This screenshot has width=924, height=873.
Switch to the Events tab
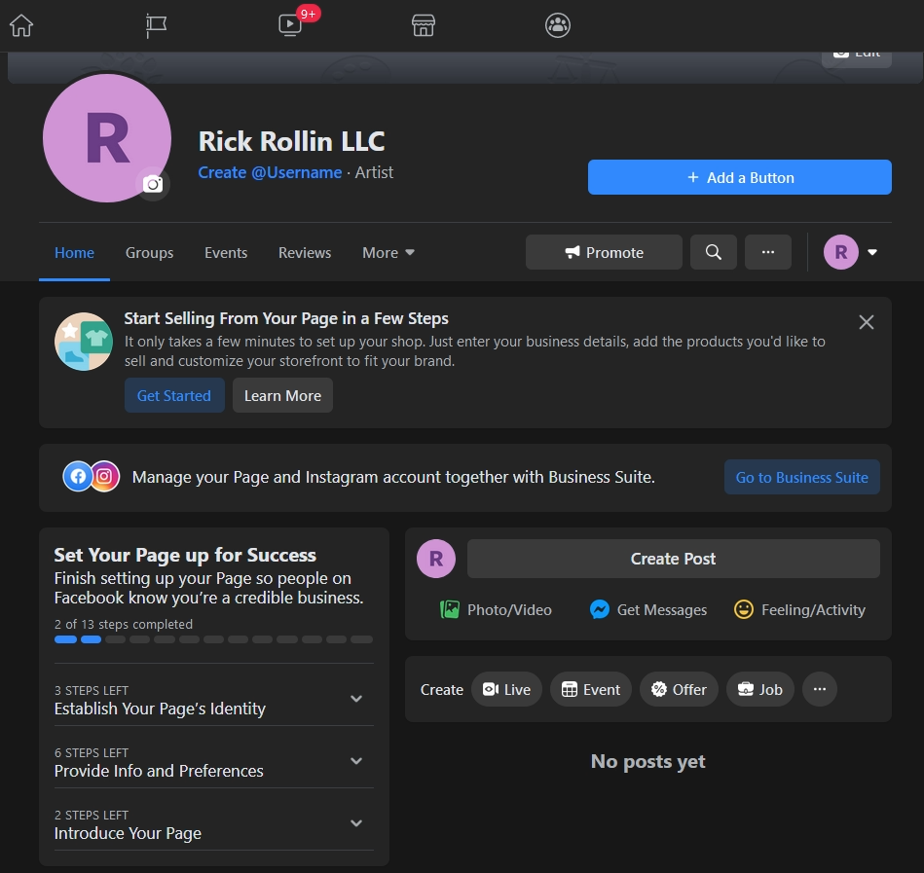coord(226,253)
